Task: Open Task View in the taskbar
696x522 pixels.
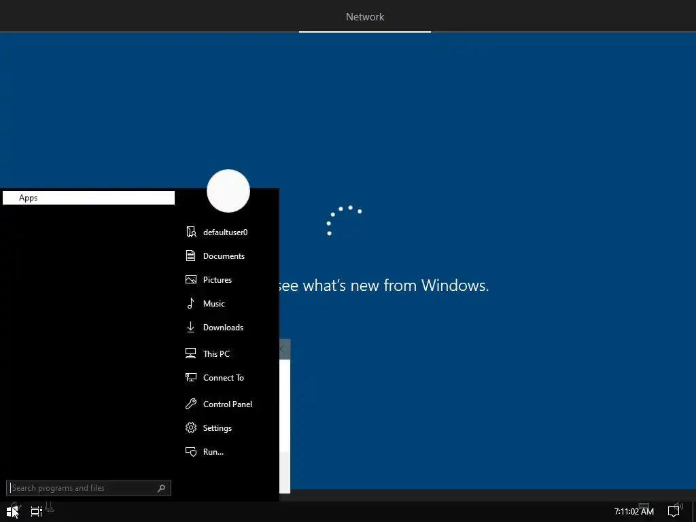Action: pyautogui.click(x=37, y=511)
